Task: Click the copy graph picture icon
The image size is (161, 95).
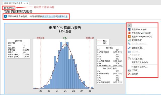Action: (x=129, y=40)
